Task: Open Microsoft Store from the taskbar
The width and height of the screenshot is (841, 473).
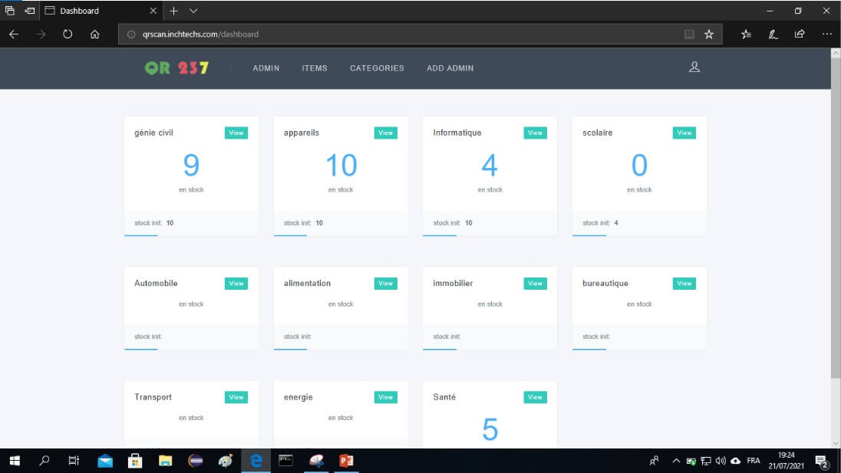Action: point(135,461)
